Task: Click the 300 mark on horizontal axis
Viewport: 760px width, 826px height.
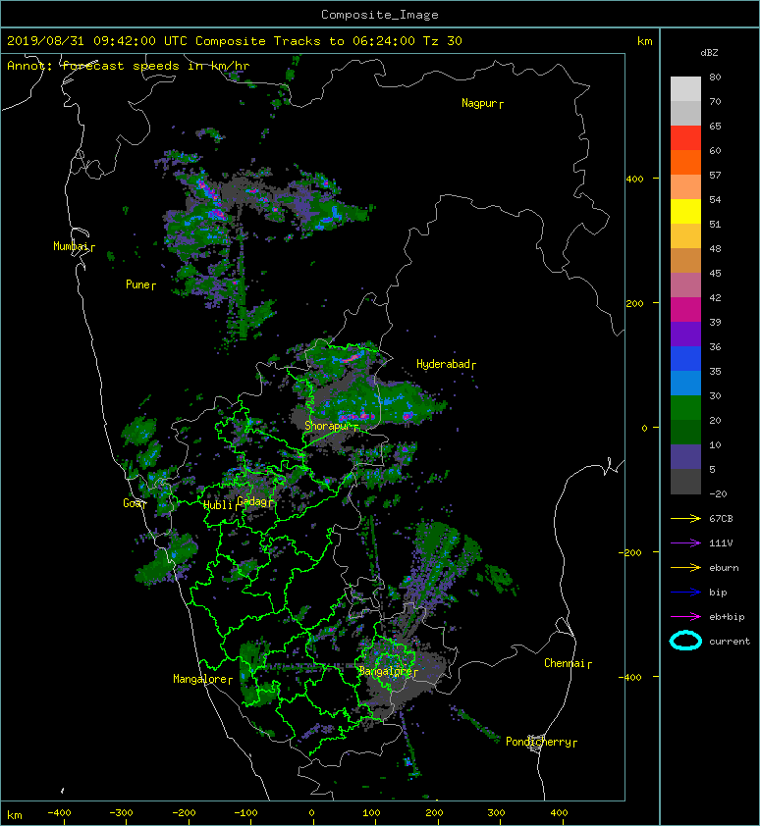Action: click(x=496, y=813)
